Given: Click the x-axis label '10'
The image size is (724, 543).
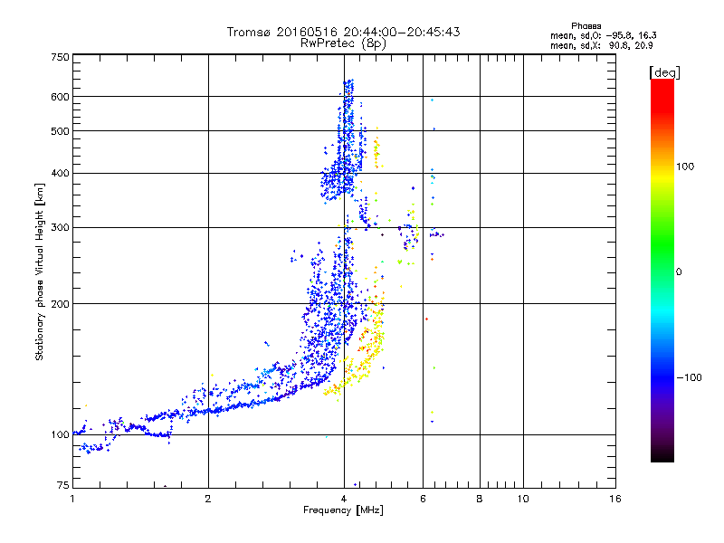Looking at the screenshot, I should pos(523,499).
